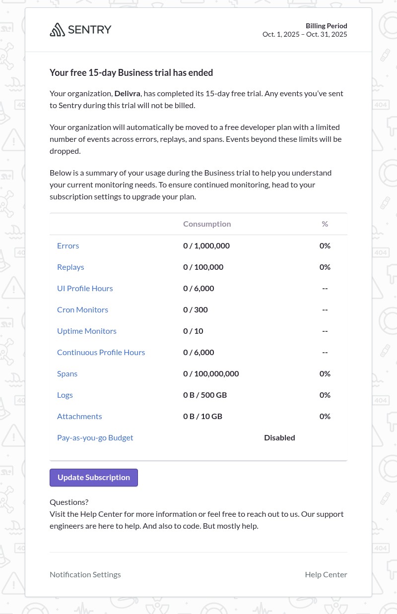Open the Replays usage link
397x614 pixels.
click(x=70, y=267)
